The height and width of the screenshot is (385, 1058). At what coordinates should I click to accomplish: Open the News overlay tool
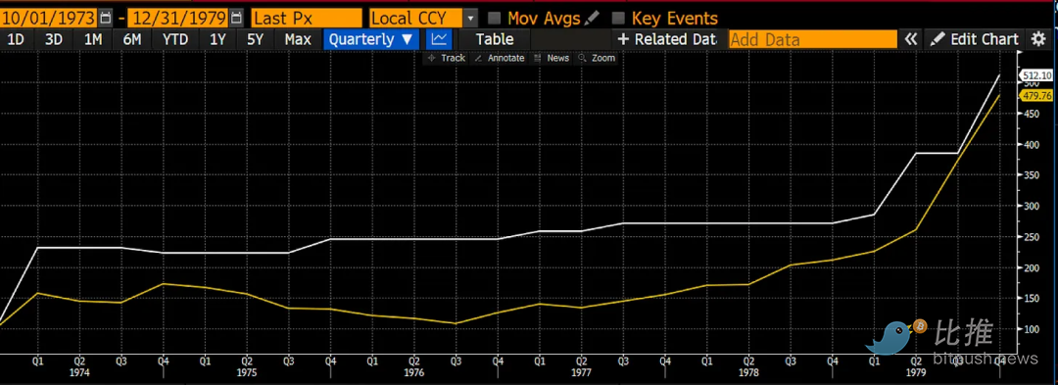552,58
